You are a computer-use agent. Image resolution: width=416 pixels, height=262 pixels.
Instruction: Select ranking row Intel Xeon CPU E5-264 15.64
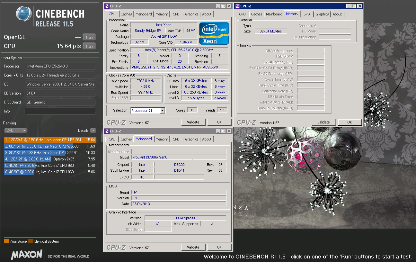click(x=50, y=140)
